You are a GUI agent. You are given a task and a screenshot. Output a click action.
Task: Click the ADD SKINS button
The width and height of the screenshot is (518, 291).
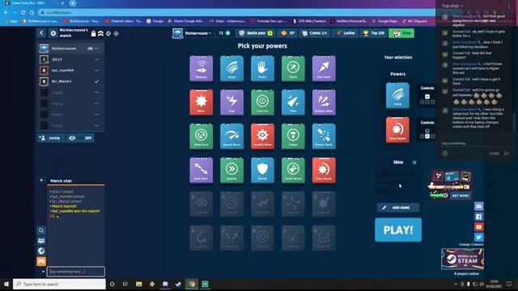point(398,208)
